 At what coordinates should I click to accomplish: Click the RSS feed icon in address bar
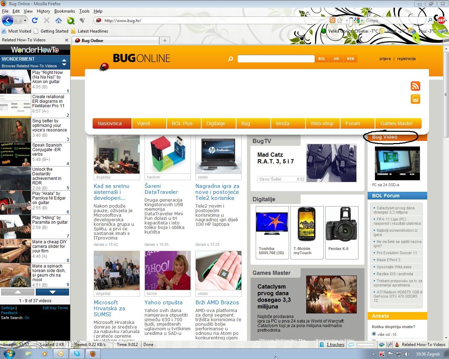[x=332, y=20]
